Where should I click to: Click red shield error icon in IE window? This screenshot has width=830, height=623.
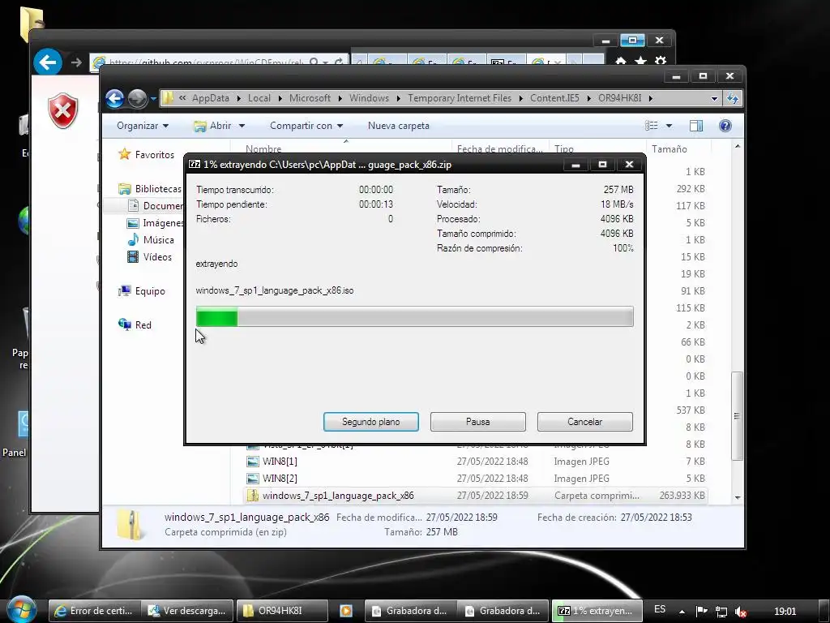pos(63,110)
